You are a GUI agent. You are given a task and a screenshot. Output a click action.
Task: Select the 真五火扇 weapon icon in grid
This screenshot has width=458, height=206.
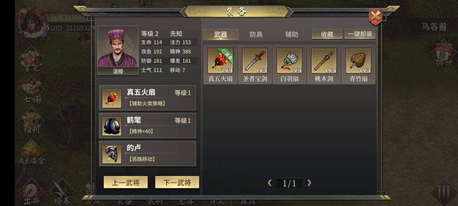pos(221,61)
